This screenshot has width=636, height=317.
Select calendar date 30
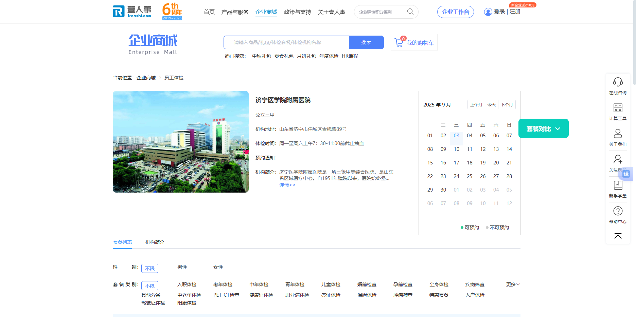[x=443, y=190]
